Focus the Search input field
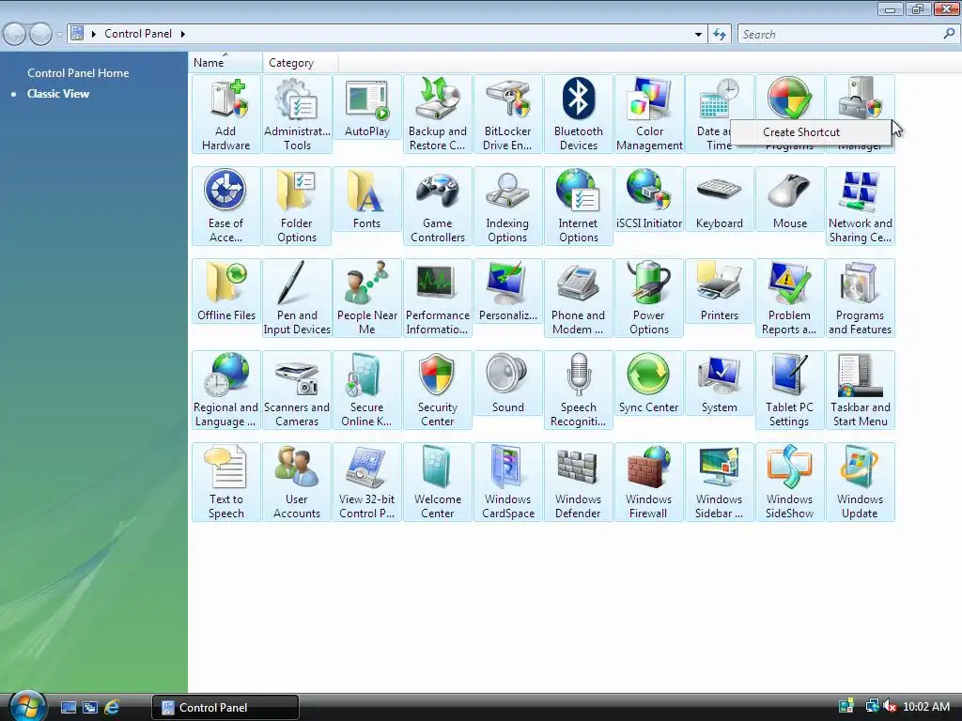 840,35
